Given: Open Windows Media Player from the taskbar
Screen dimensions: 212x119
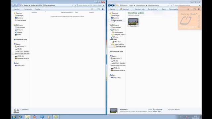Looking at the screenshot, I should coord(49,117).
